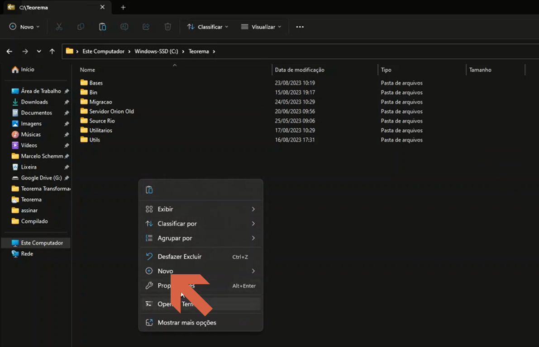Click Mostrar mais opções menu entry
Screen dimensions: 539x347
point(201,322)
